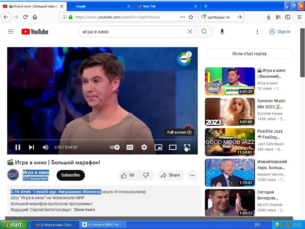
Task: Click RU language indicator in tray
Action: point(257,225)
